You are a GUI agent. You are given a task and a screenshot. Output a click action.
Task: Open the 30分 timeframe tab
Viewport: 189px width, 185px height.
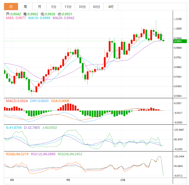[x=82, y=7]
